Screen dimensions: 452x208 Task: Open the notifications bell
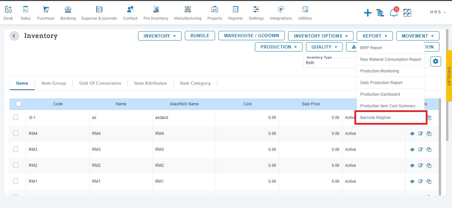[x=394, y=13]
